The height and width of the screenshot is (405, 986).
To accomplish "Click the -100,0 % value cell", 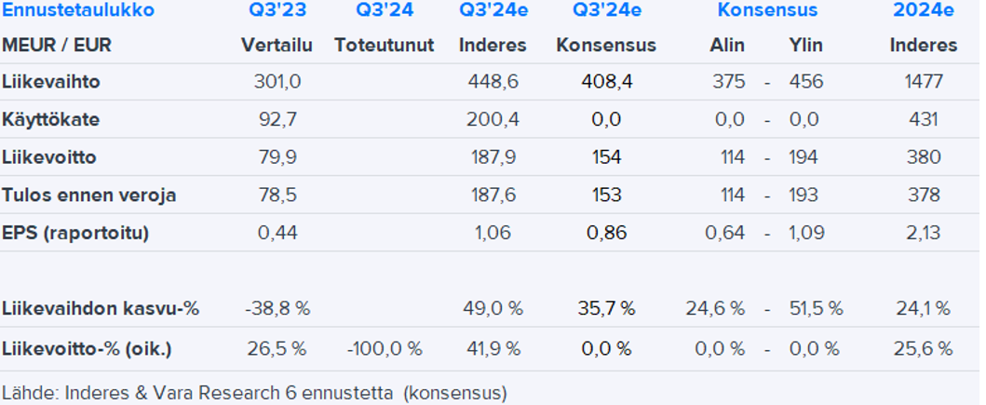I will click(384, 349).
